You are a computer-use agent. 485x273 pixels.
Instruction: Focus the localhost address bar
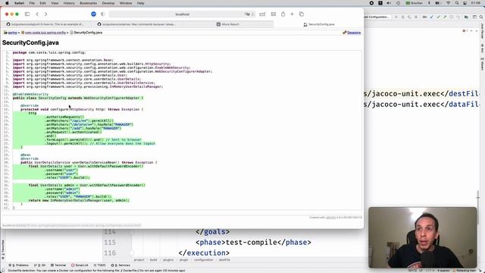(x=182, y=14)
